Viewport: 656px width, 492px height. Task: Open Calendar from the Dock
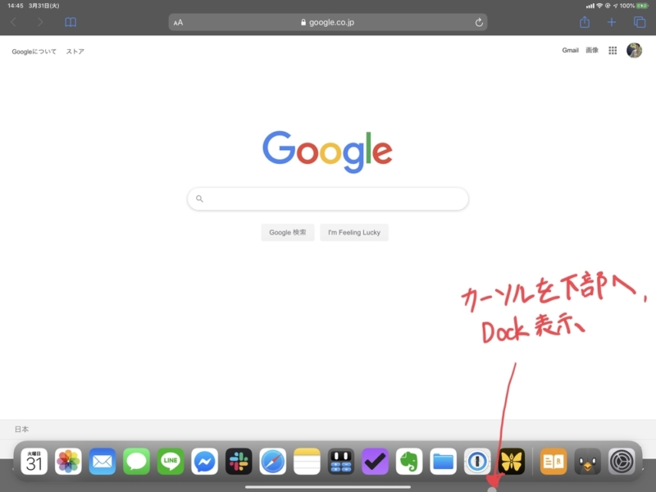click(34, 462)
